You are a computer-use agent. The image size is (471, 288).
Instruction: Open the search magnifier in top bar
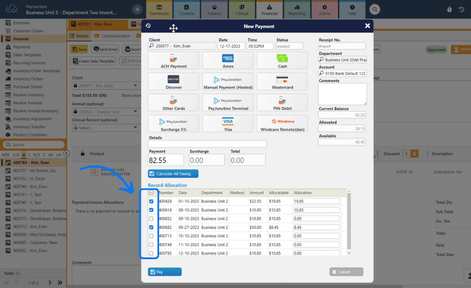(x=375, y=9)
